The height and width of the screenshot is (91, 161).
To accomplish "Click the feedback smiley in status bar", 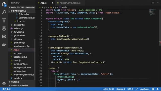I will [153, 89].
